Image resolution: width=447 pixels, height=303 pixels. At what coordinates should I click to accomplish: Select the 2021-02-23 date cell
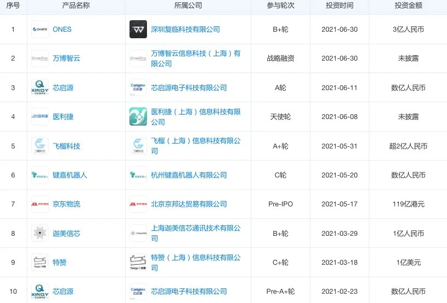(339, 292)
